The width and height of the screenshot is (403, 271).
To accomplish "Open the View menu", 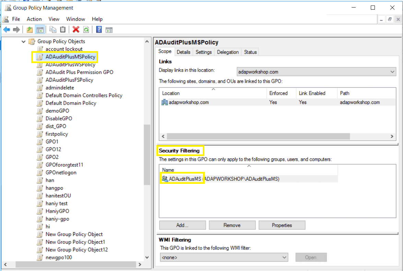I will (x=54, y=19).
